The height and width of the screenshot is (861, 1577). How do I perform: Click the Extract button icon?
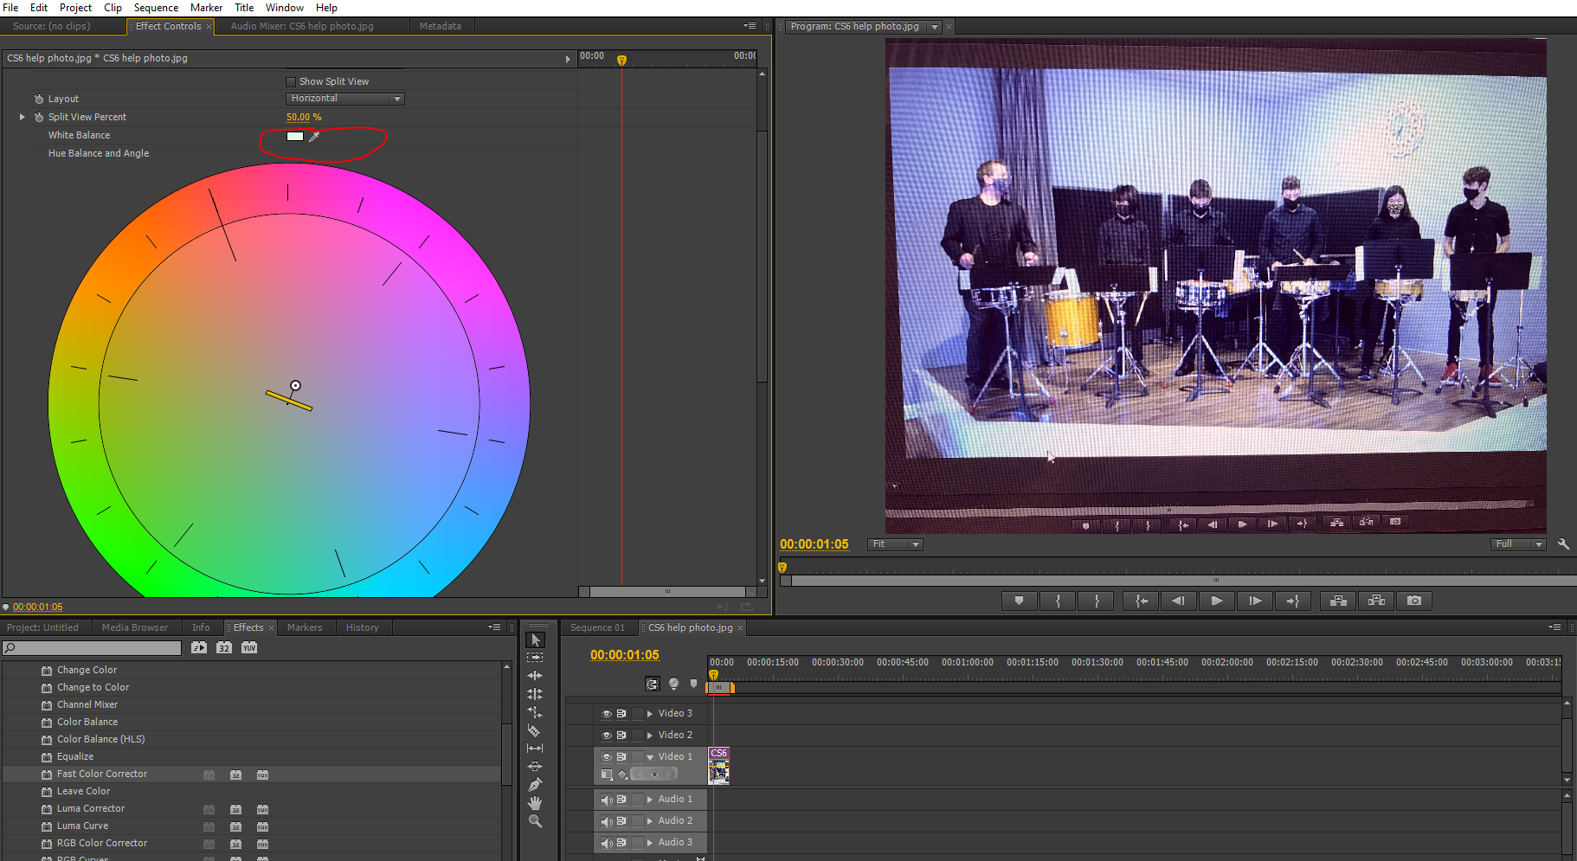(1376, 601)
